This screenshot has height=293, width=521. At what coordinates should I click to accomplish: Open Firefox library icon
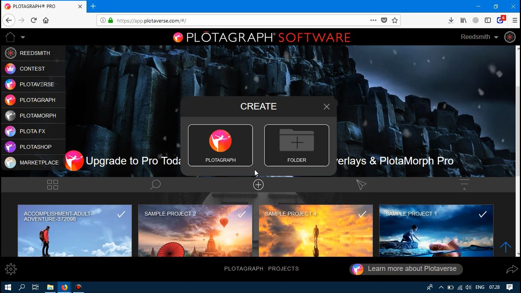(463, 20)
